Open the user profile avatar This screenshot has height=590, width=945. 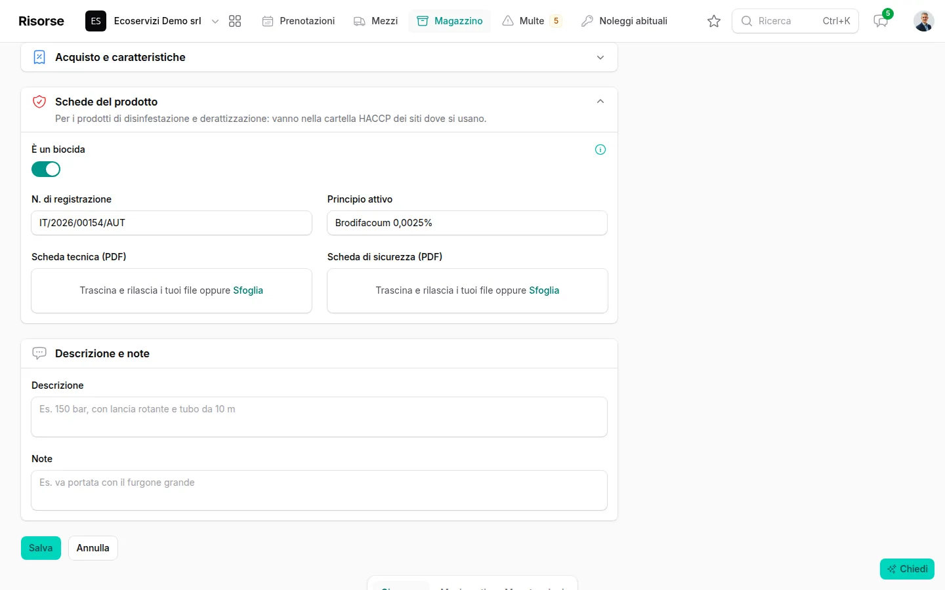924,21
